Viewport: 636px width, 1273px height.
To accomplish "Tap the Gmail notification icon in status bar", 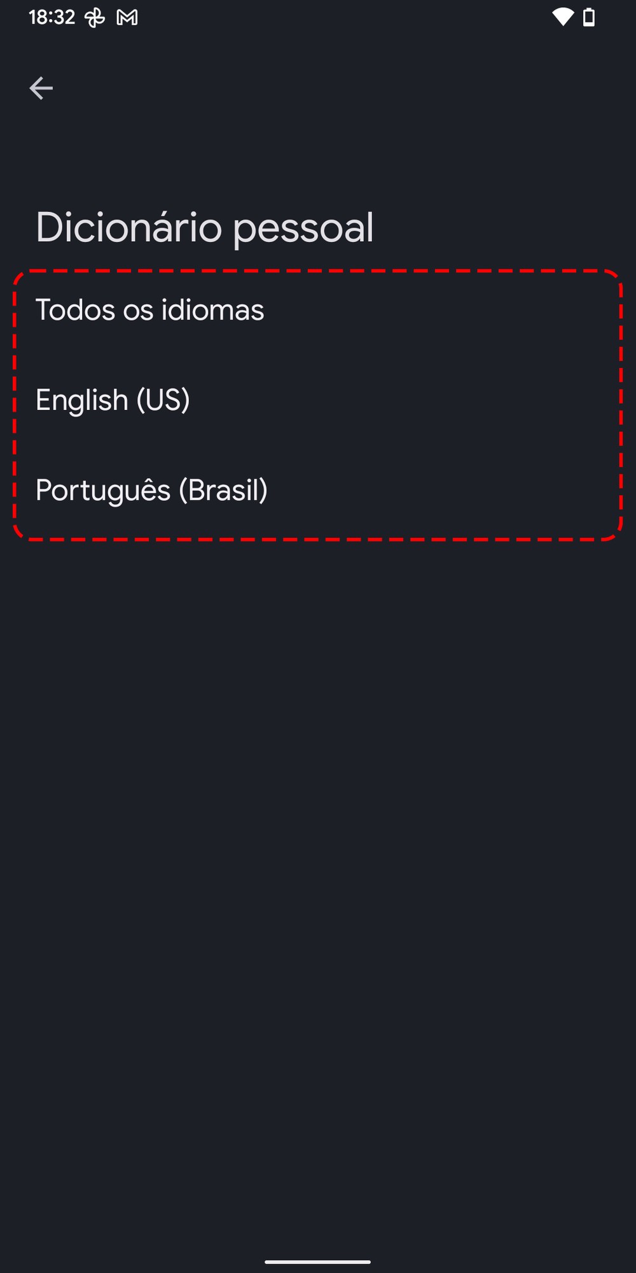I will (127, 18).
